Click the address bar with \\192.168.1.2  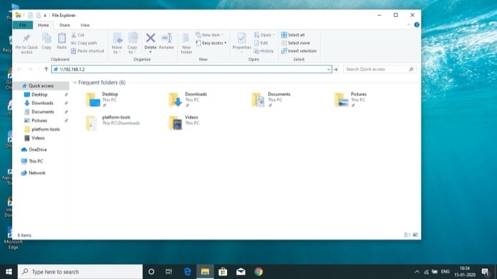pos(192,69)
